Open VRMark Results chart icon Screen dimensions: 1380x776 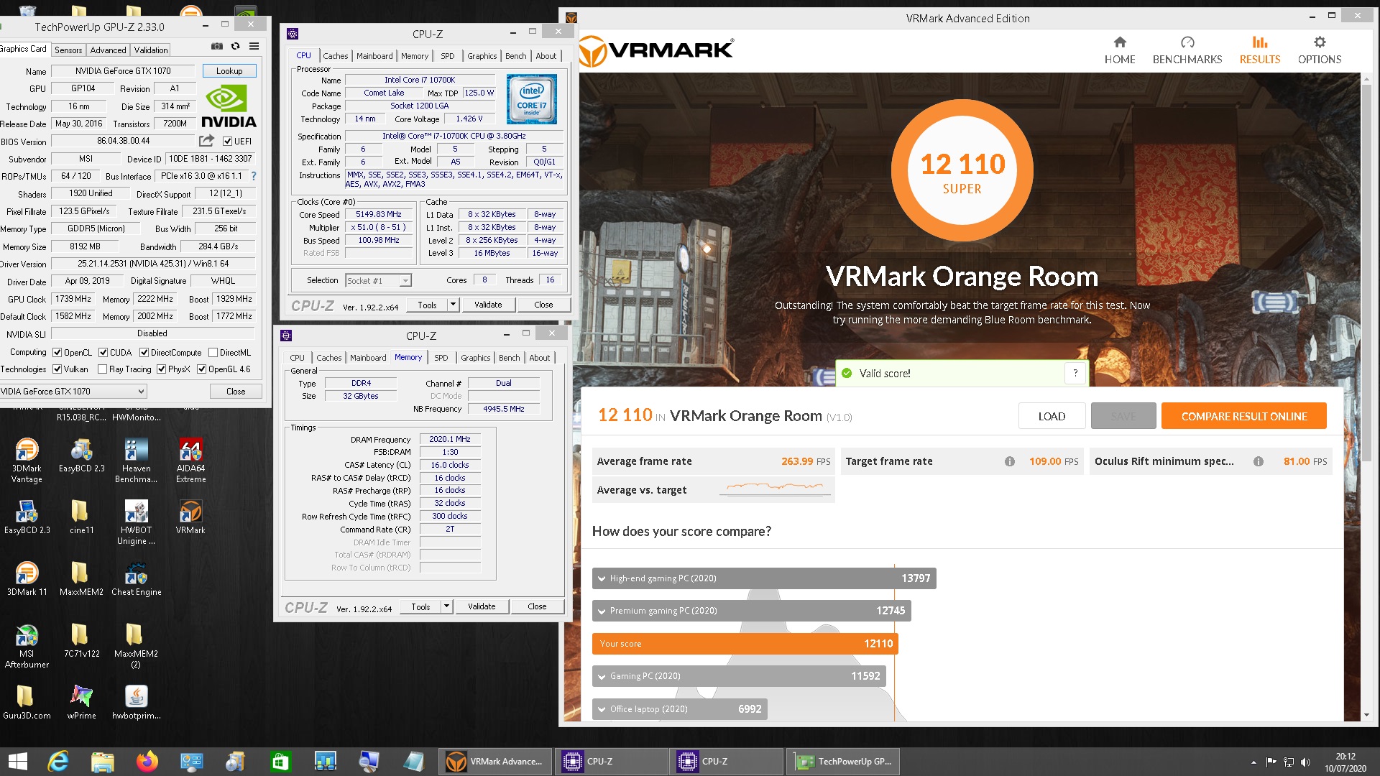(x=1260, y=42)
